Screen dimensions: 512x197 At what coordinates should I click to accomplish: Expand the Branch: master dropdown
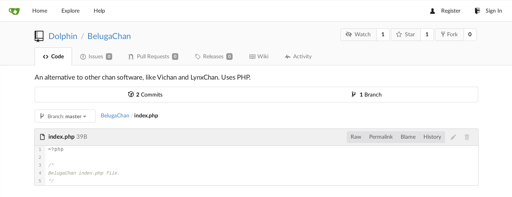point(65,116)
